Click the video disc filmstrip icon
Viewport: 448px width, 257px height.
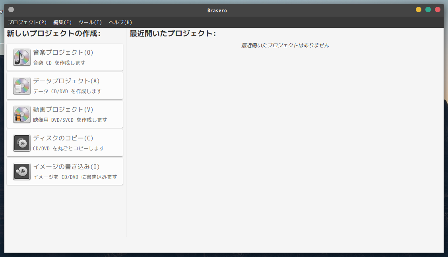coord(22,114)
